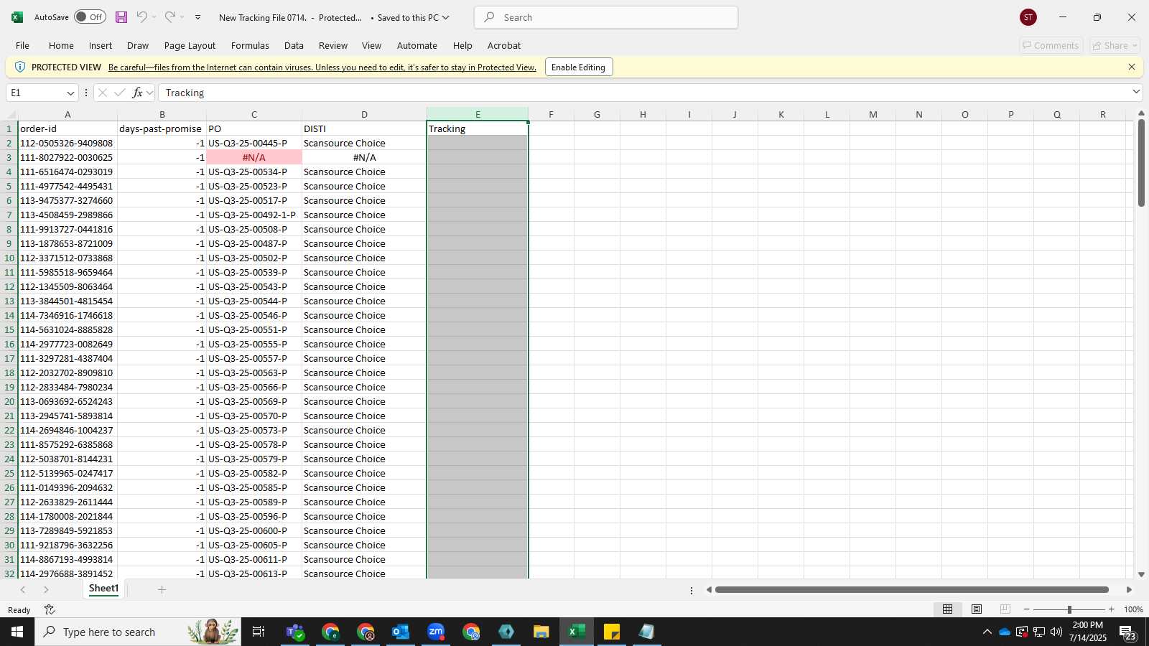Open File Explorer from the taskbar

click(541, 632)
